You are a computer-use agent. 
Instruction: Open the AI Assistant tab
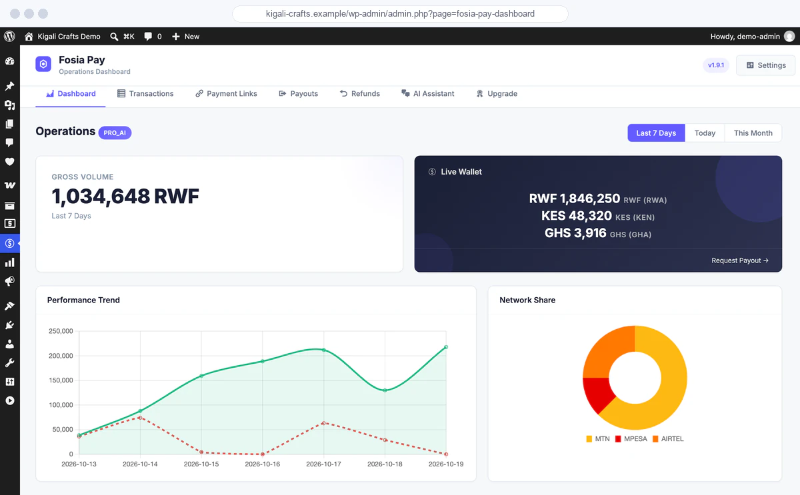(427, 94)
